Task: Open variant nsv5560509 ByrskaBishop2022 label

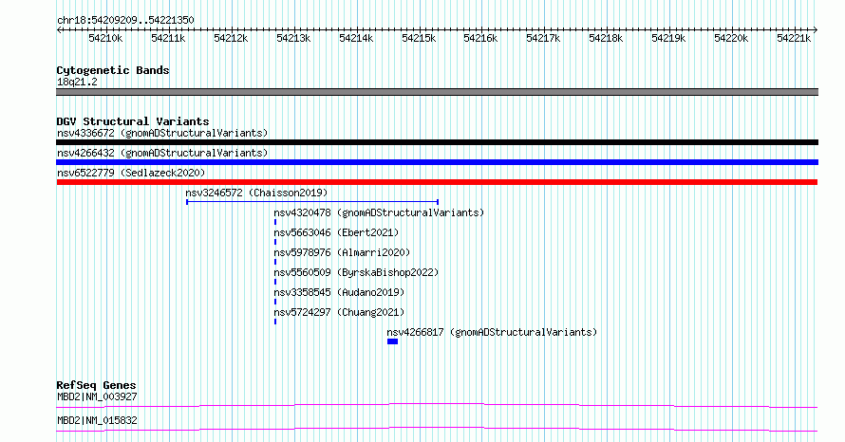Action: pos(356,272)
